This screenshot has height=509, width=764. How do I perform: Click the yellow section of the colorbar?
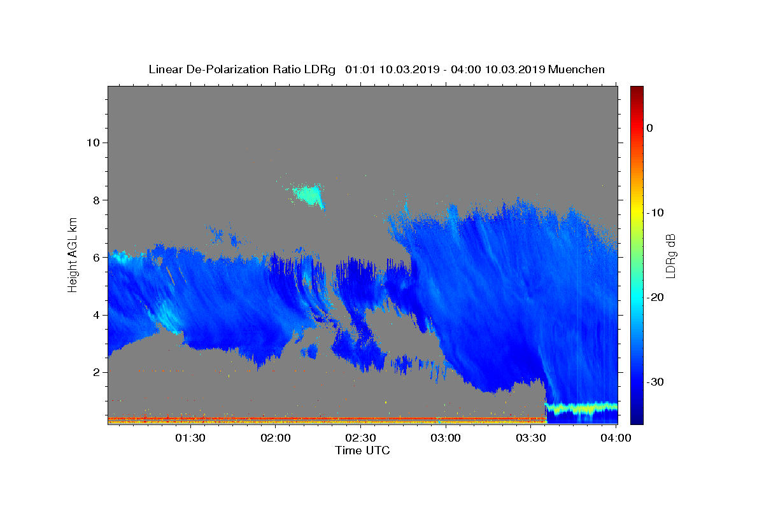click(x=636, y=210)
